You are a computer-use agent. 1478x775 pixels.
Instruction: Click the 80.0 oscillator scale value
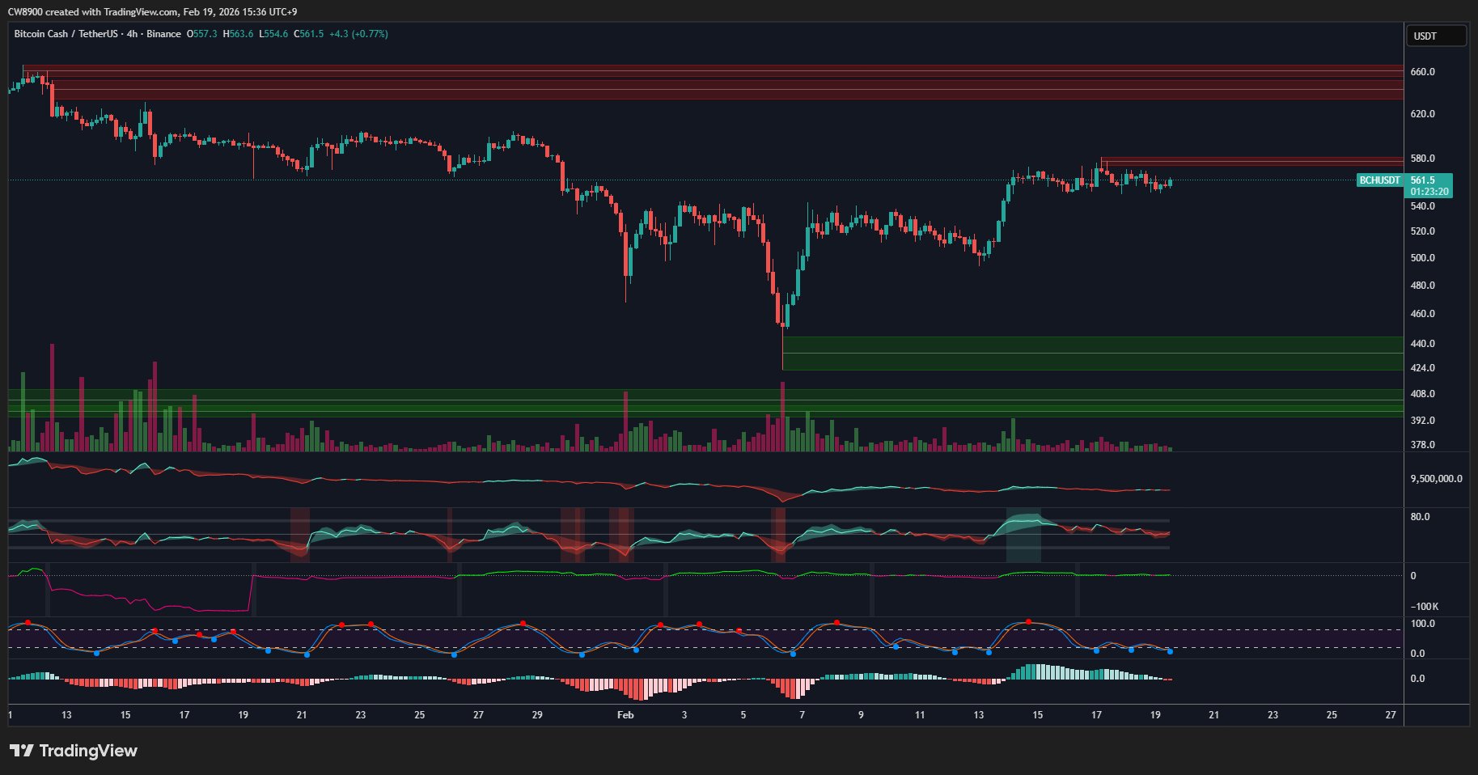(x=1420, y=517)
